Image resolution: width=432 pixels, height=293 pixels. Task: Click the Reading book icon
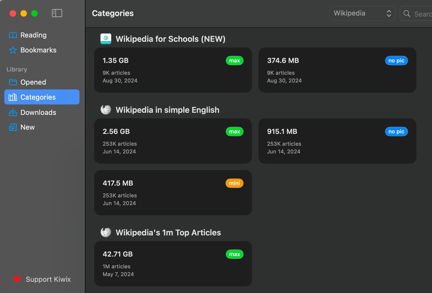13,35
